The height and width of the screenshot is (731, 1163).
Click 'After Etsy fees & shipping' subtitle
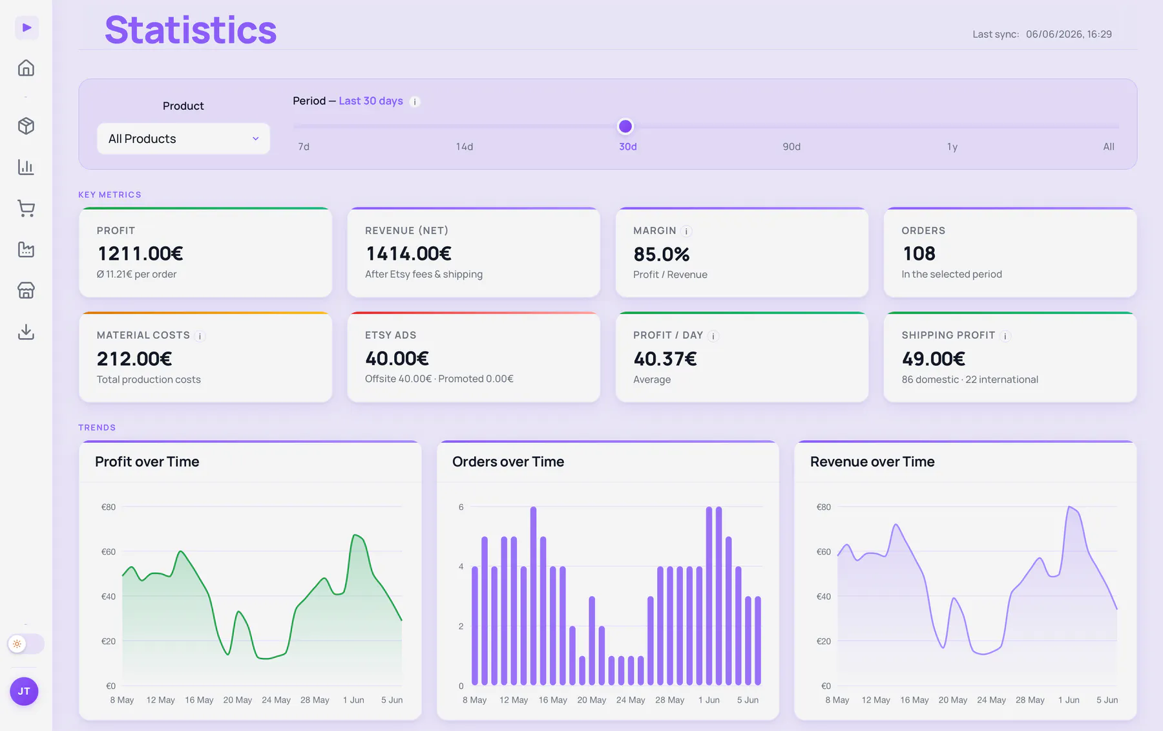(x=424, y=274)
